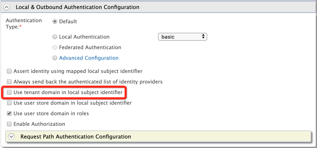Image resolution: width=317 pixels, height=148 pixels.
Task: Uncheck Use user store domain in roles
Action: [x=9, y=113]
